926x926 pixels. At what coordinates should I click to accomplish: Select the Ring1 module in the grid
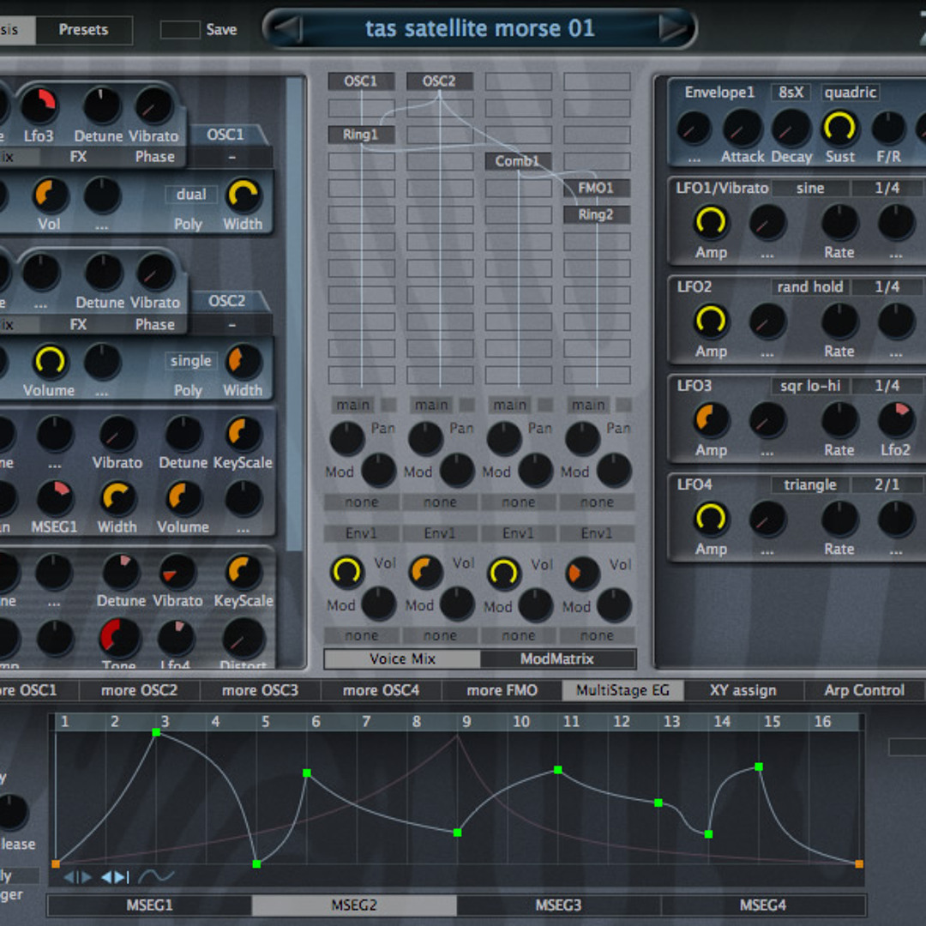(361, 135)
